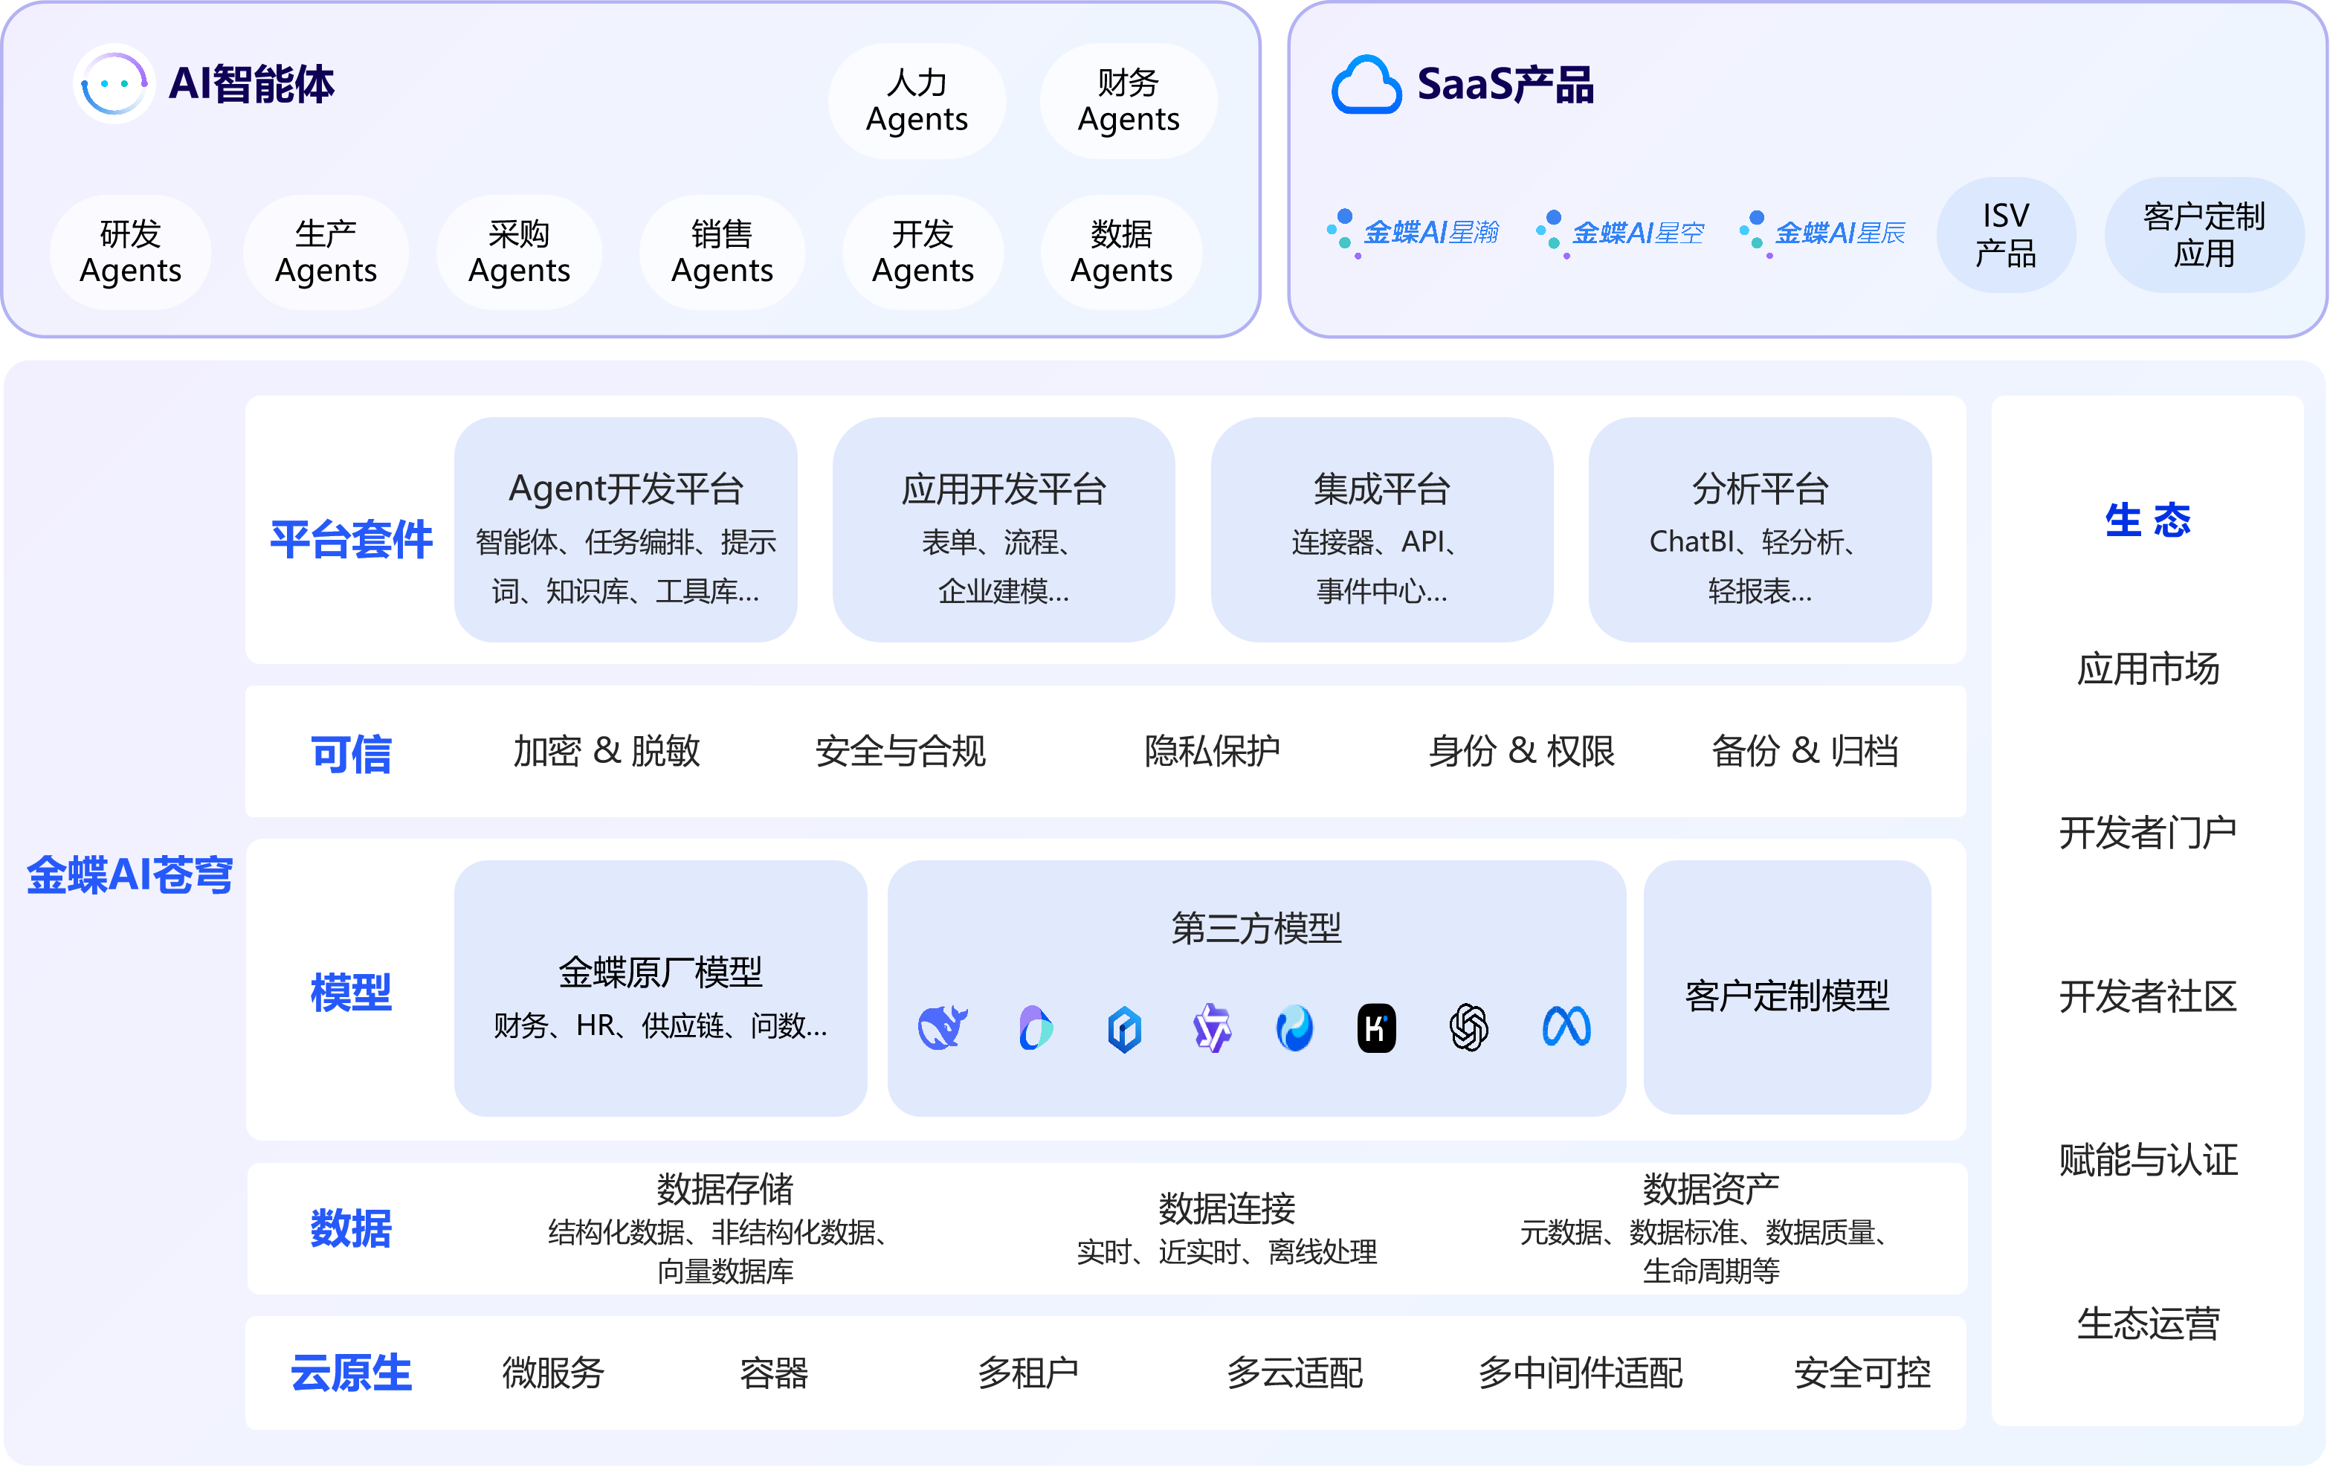The height and width of the screenshot is (1470, 2330).
Task: Open the 采购 Agents pill
Action: tap(520, 251)
